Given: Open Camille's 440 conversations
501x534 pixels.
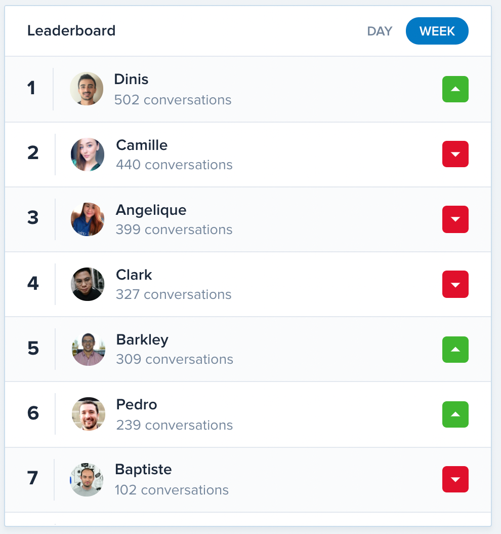Looking at the screenshot, I should point(174,165).
